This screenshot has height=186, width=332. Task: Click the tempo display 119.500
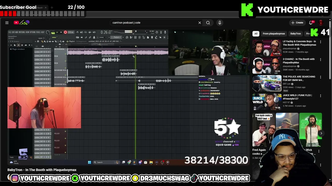tap(71, 32)
